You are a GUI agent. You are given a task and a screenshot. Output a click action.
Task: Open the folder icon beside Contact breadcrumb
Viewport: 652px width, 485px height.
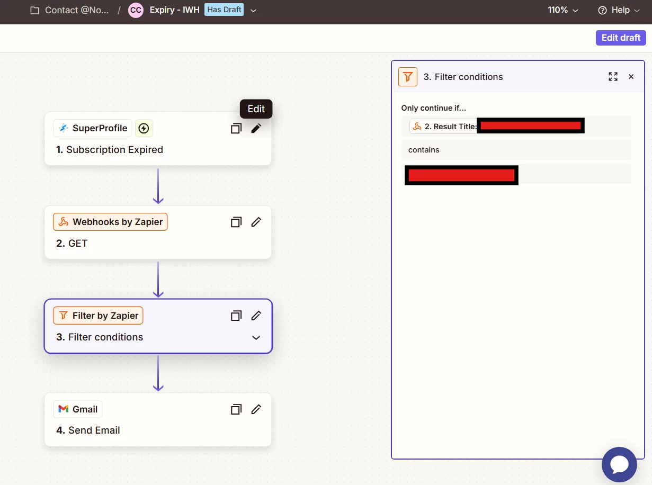coord(35,10)
